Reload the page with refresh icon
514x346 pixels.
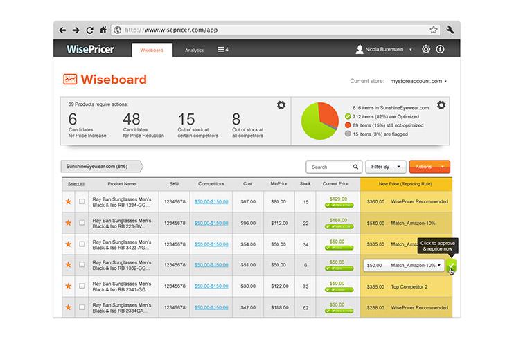pyautogui.click(x=89, y=30)
